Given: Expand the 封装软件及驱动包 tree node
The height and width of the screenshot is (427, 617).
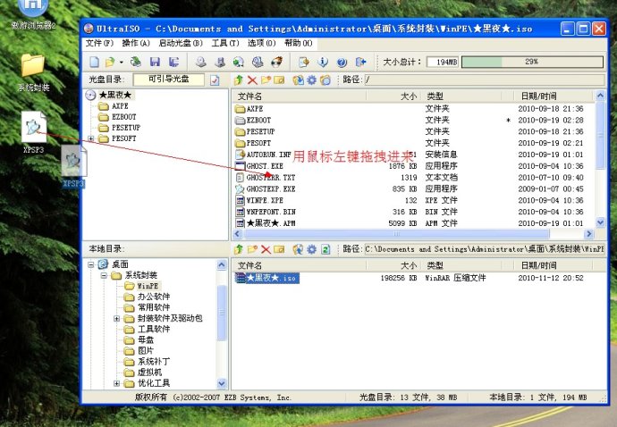Looking at the screenshot, I should coord(117,319).
